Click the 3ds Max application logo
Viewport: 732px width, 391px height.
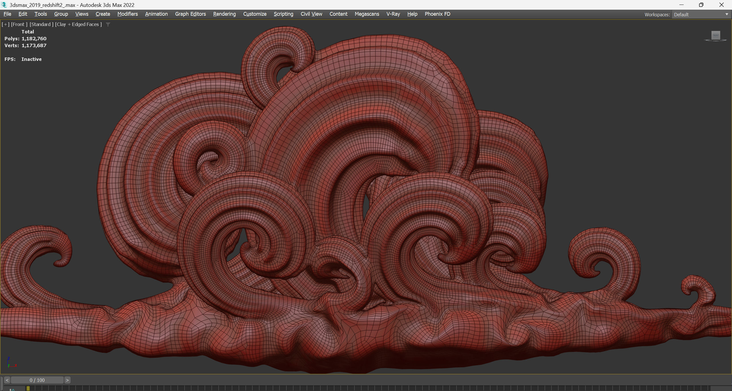coord(4,5)
